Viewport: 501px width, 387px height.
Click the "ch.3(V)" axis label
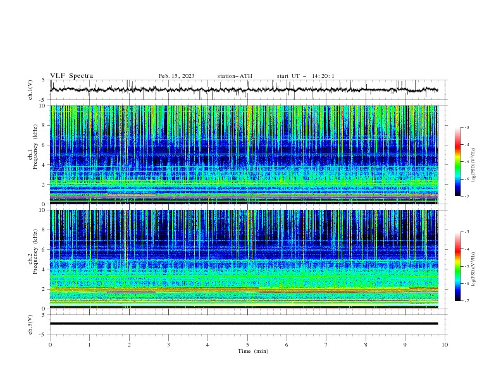30,324
